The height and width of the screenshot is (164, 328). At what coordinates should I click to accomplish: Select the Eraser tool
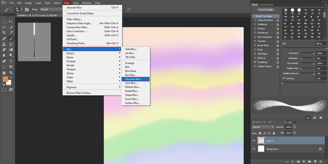(4, 50)
